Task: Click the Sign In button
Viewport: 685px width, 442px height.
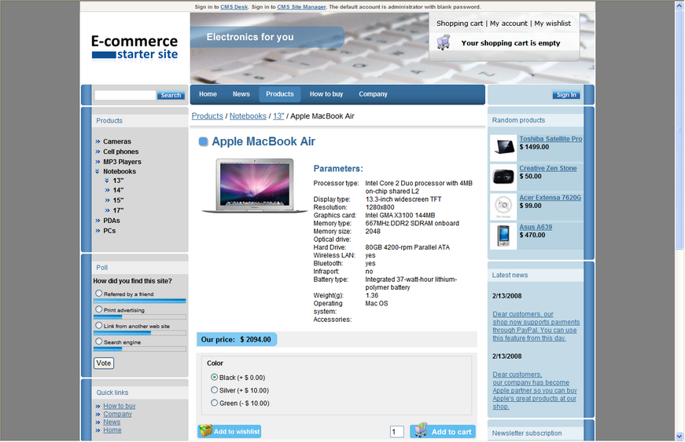Action: tap(566, 94)
